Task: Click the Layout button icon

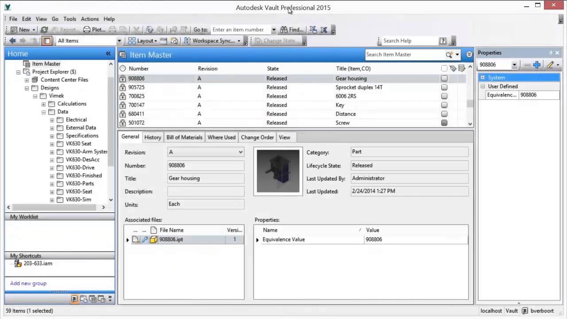Action: [132, 41]
